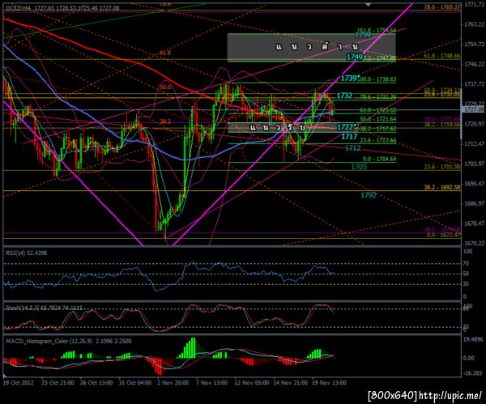
Task: Click the cyan 1712 price level label
Action: coord(352,148)
